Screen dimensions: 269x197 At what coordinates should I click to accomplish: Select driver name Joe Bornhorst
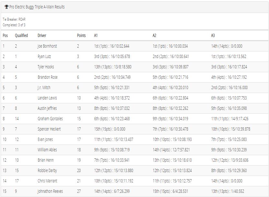pos(47,46)
